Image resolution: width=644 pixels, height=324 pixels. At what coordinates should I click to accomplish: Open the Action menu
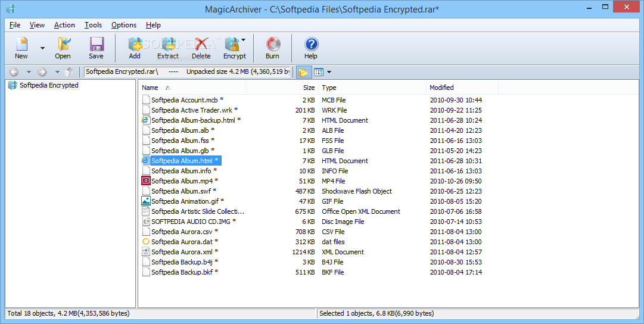(64, 25)
